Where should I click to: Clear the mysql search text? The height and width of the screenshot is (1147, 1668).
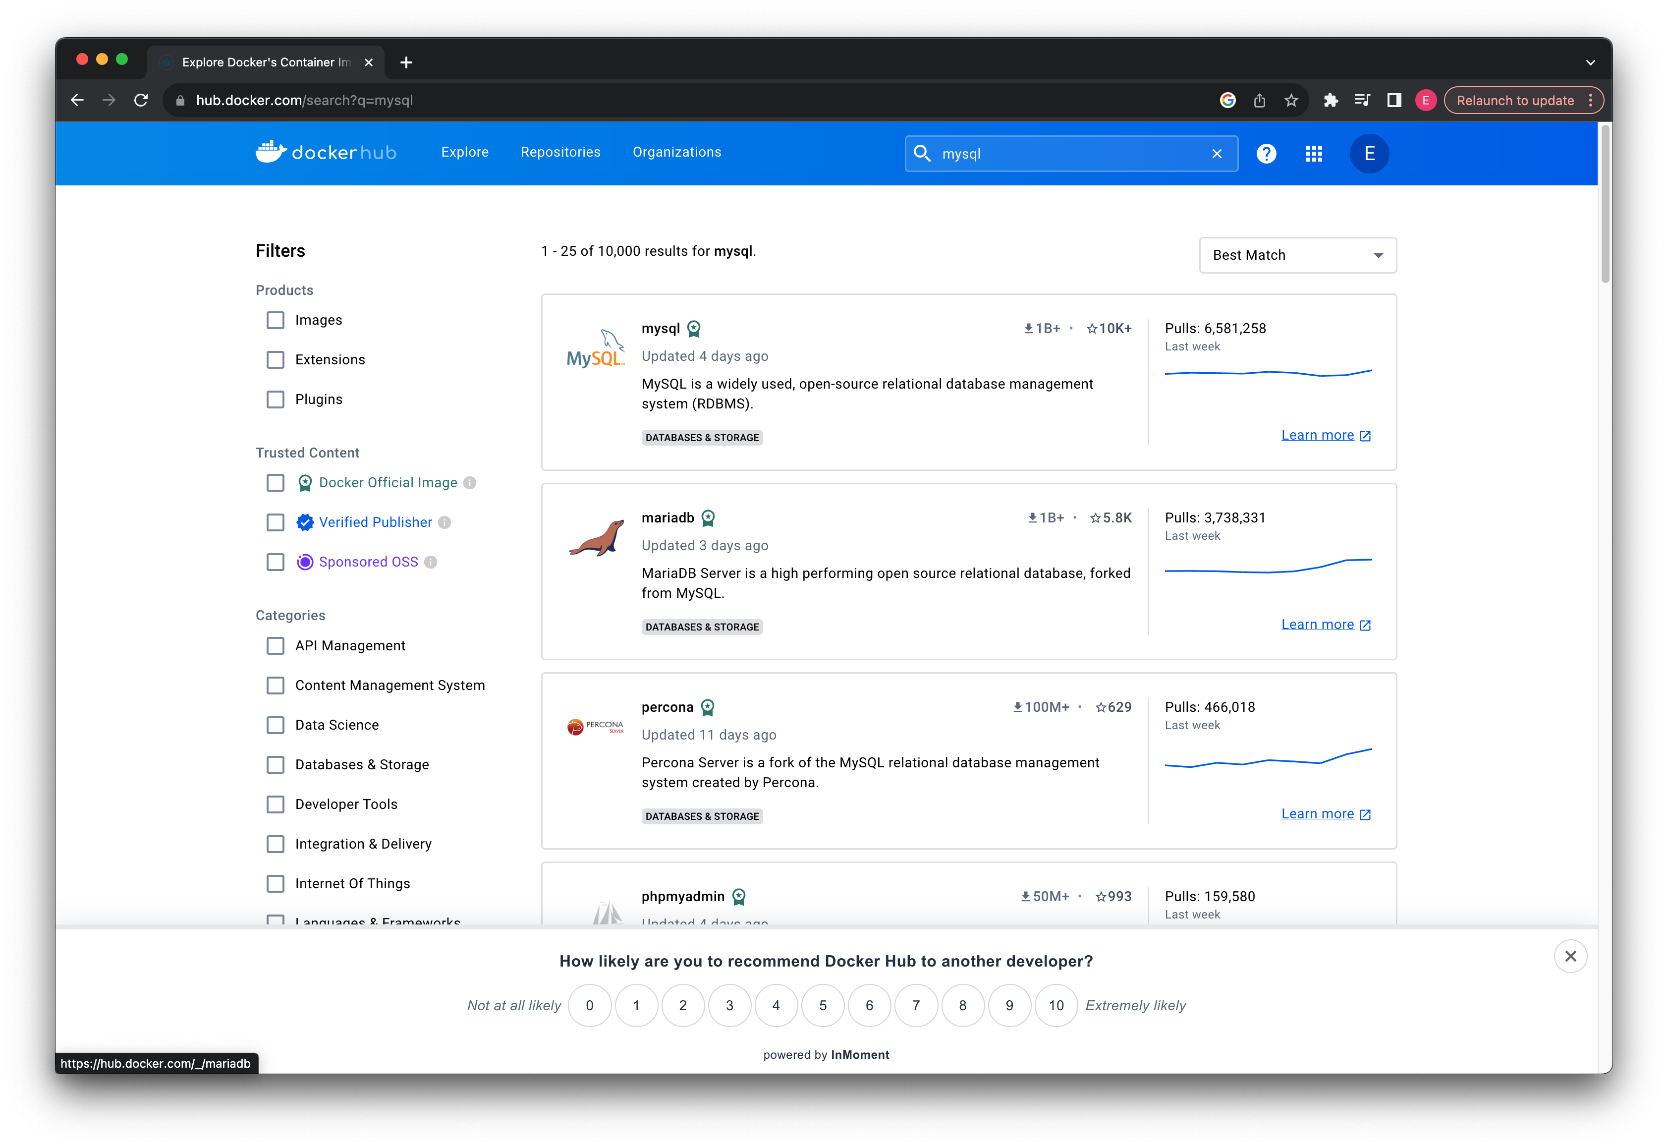point(1216,153)
